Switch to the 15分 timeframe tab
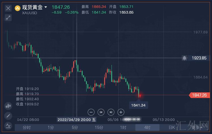 click(99, 127)
